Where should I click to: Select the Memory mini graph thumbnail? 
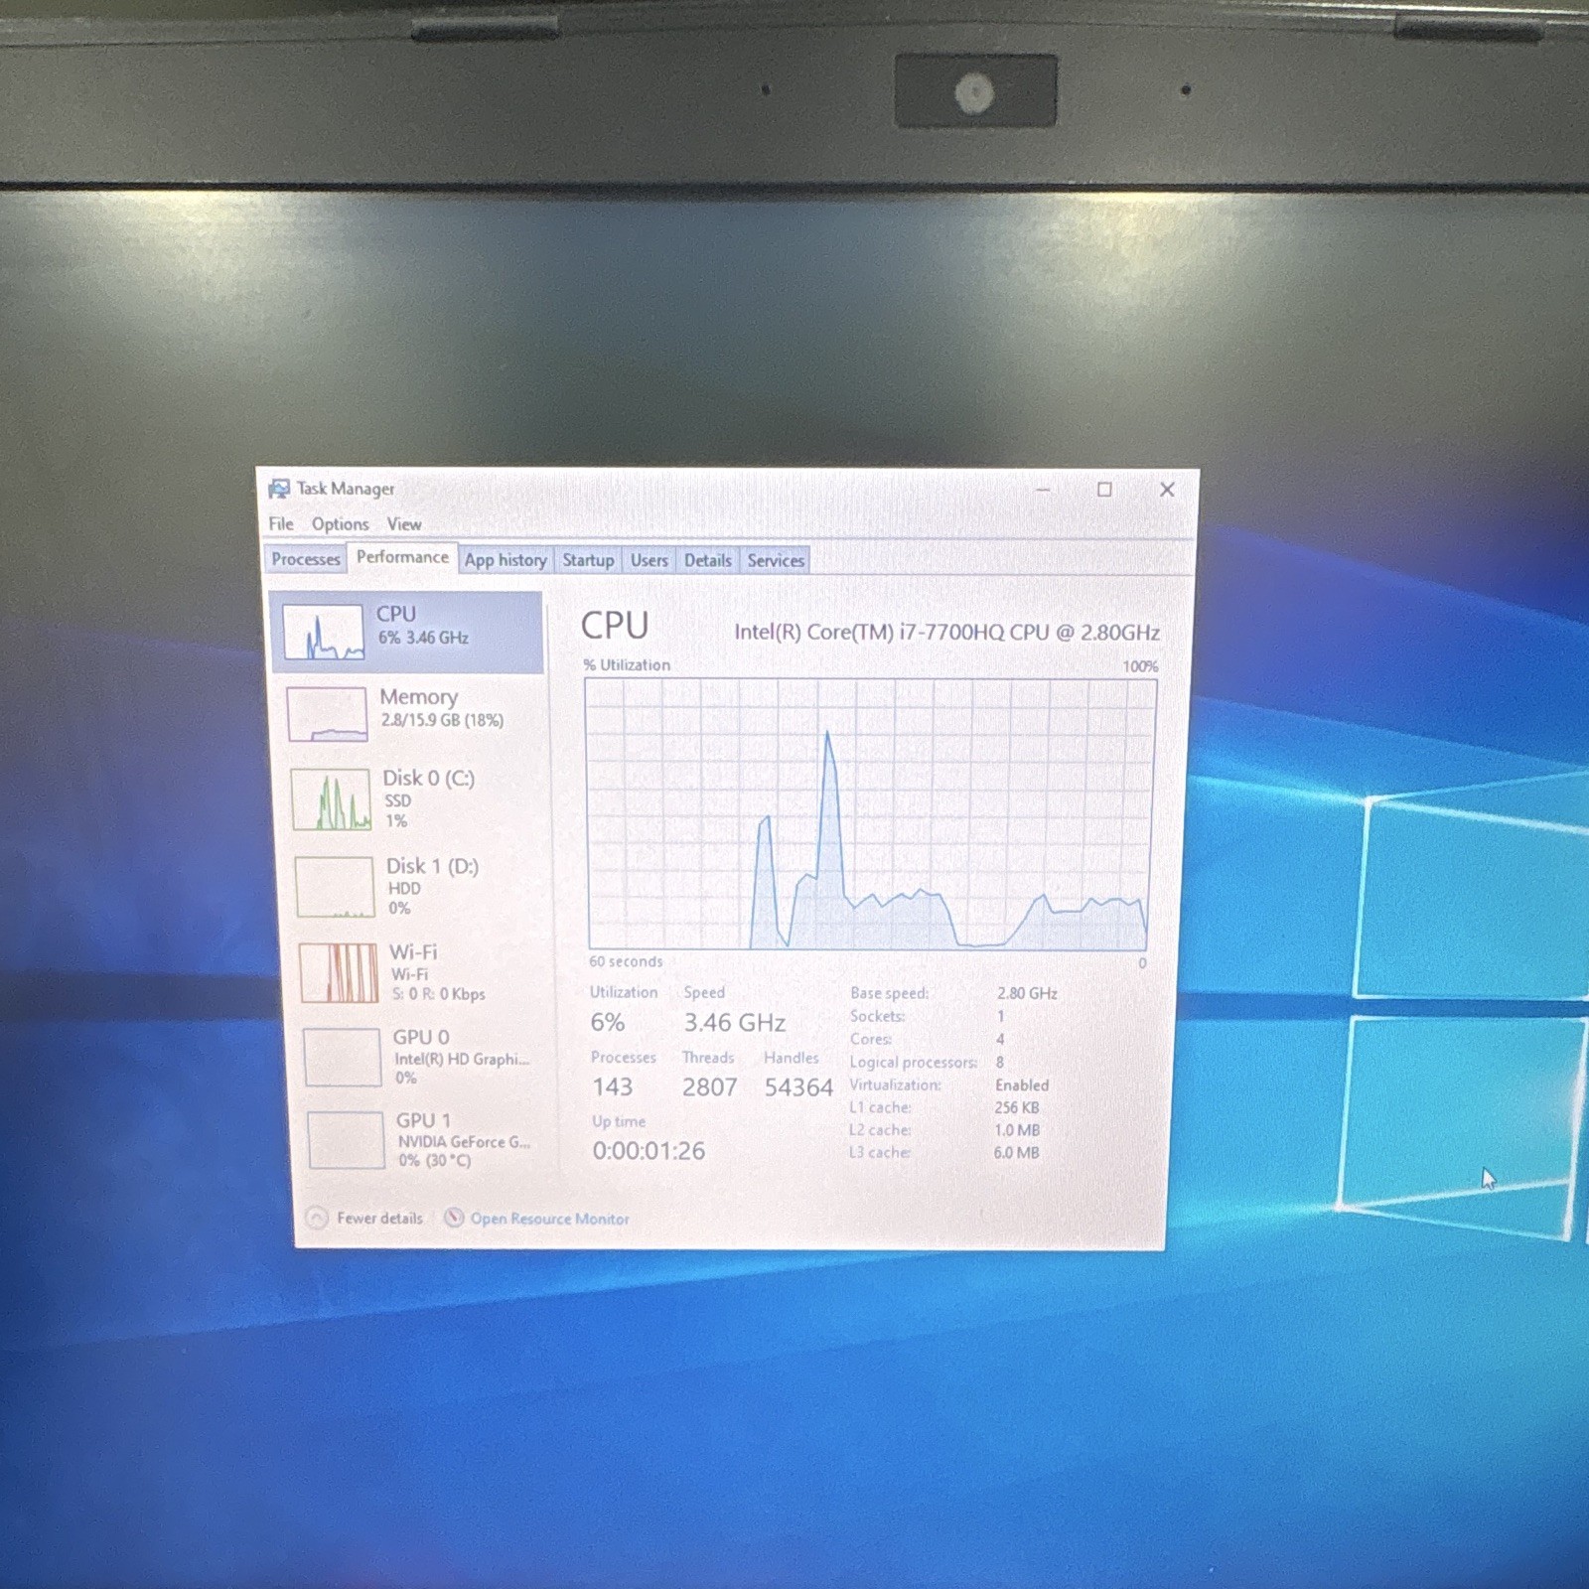(327, 714)
